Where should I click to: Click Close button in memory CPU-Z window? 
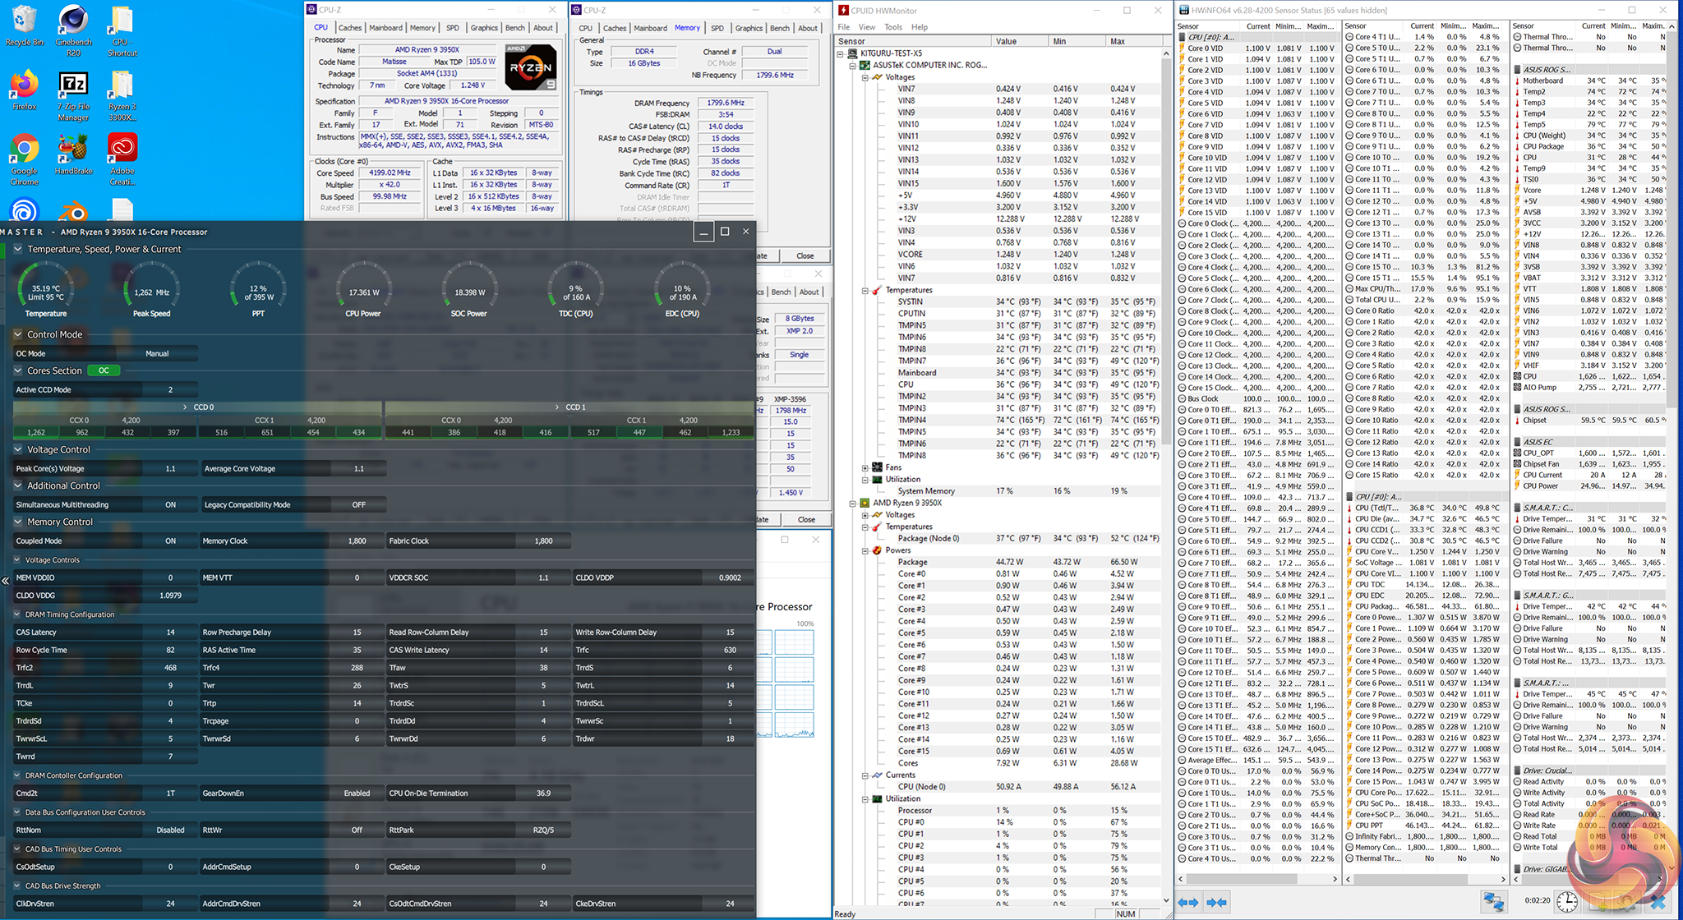[805, 255]
